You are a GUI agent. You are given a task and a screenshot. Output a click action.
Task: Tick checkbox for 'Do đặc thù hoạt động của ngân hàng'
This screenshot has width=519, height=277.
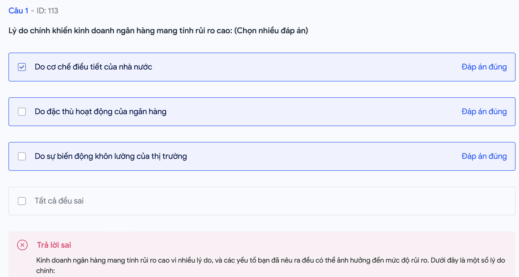pos(22,112)
